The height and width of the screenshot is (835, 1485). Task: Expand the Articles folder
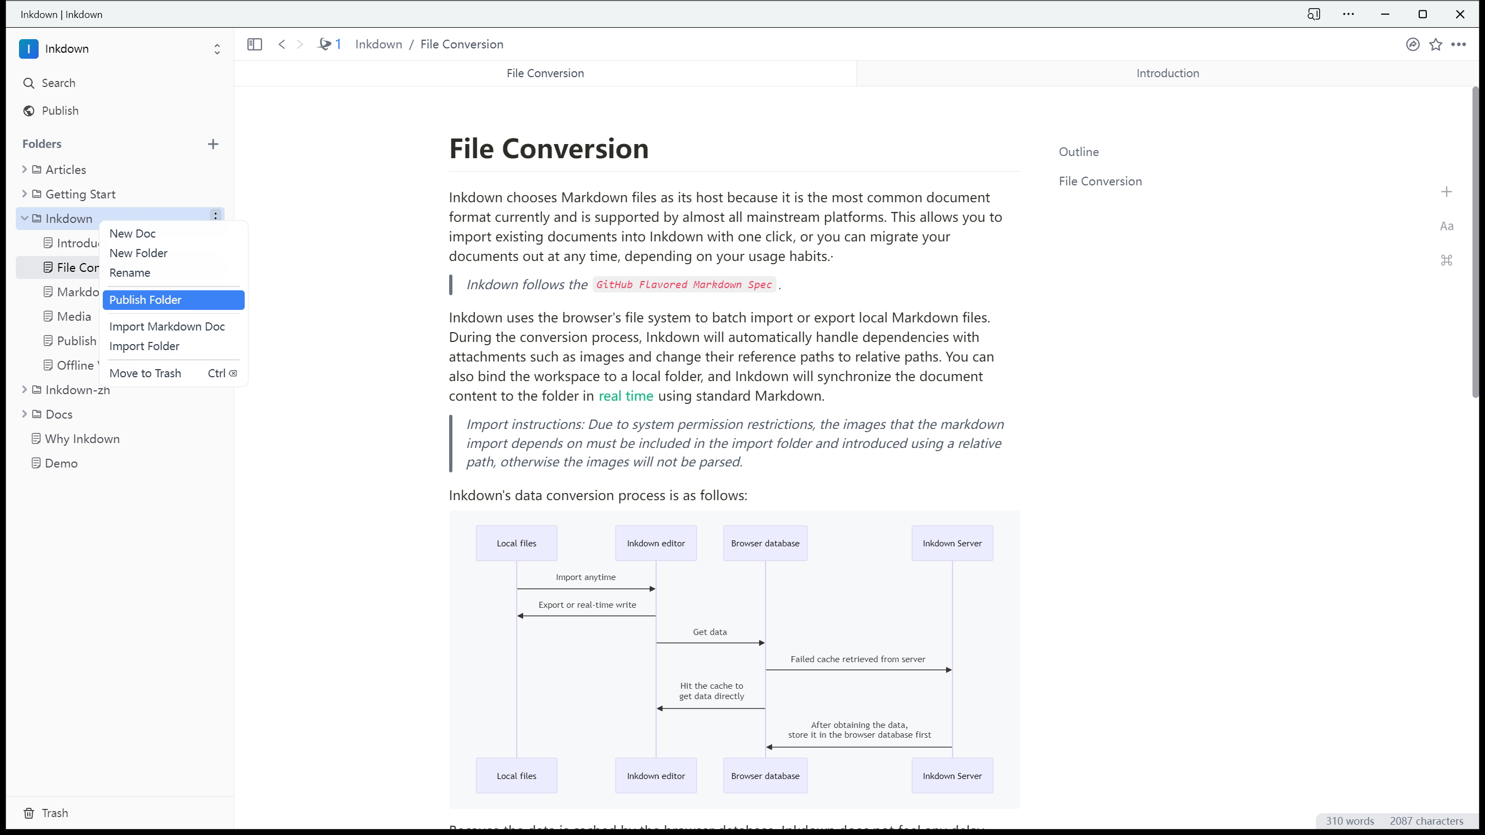pos(24,170)
